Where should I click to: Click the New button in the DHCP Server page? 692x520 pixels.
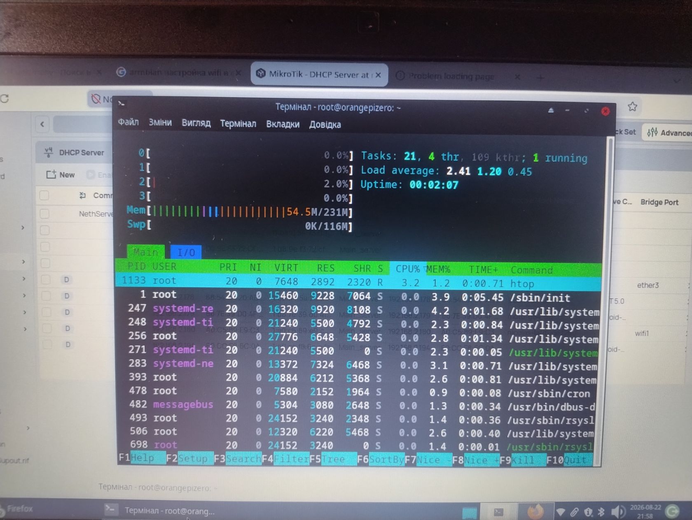tap(61, 174)
